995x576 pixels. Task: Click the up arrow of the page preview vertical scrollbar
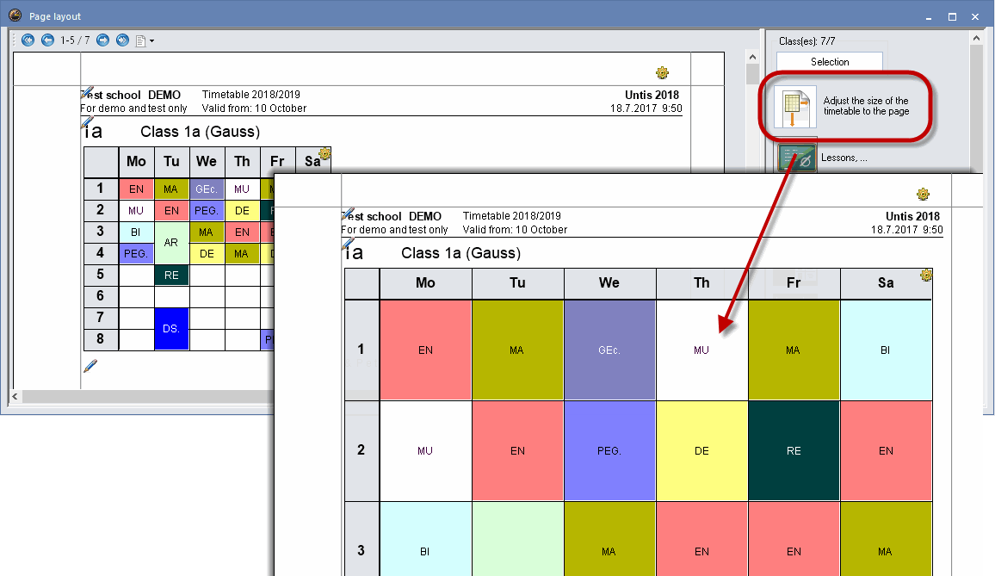752,57
